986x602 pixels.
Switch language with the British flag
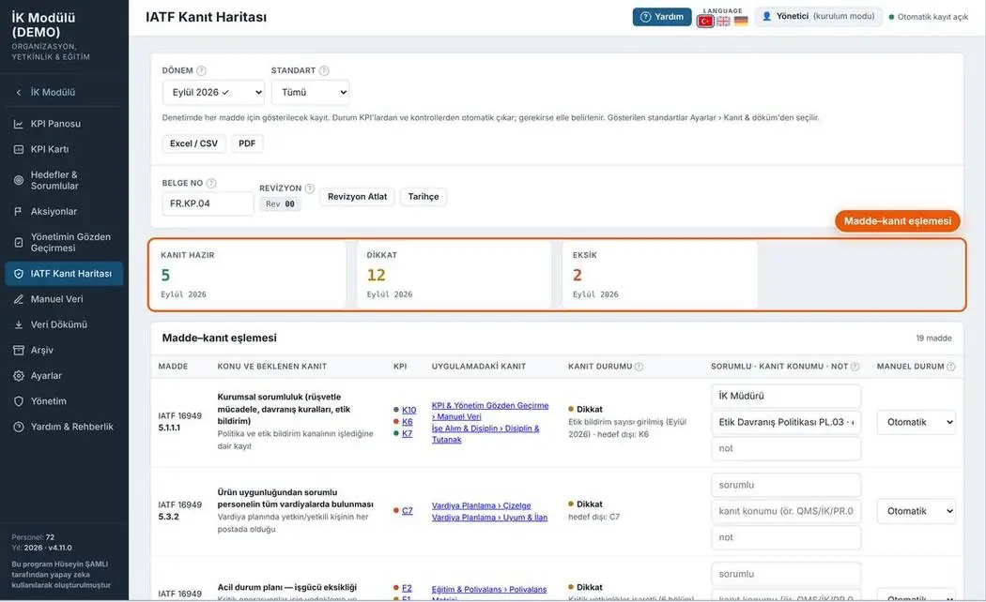[723, 22]
